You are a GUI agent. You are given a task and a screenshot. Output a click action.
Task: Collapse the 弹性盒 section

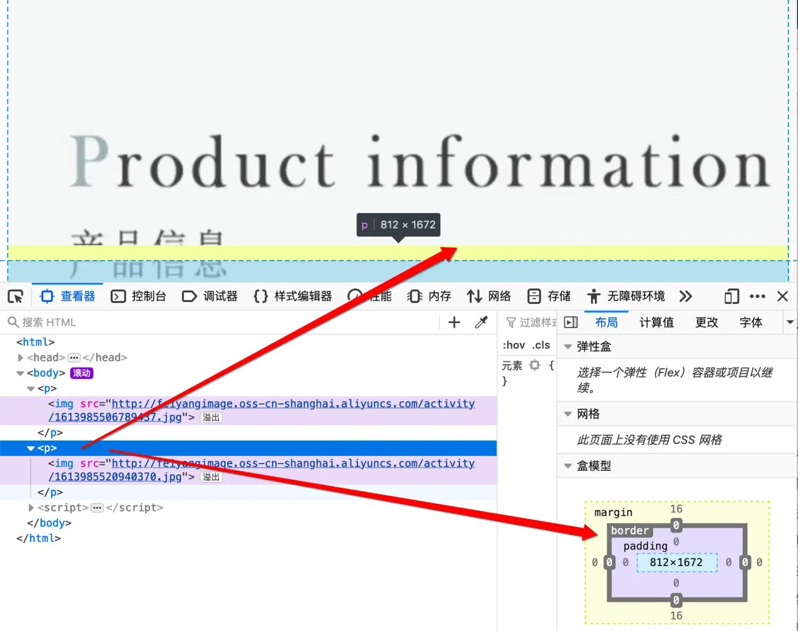(568, 346)
